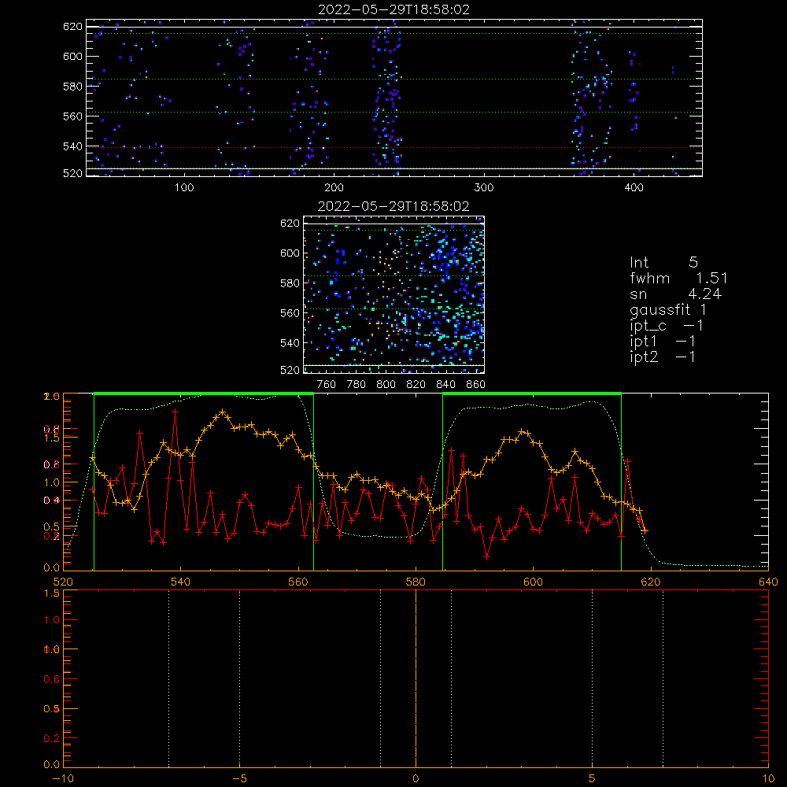Click x-axis label 860 on middle plot
Image resolution: width=787 pixels, height=787 pixels.
475,385
